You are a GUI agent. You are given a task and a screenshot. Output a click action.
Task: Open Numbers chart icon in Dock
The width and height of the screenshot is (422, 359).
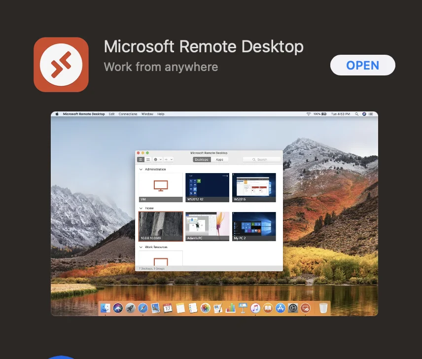(230, 308)
